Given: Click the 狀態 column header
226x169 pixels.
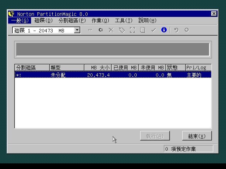Looking at the screenshot, I should coord(176,68).
